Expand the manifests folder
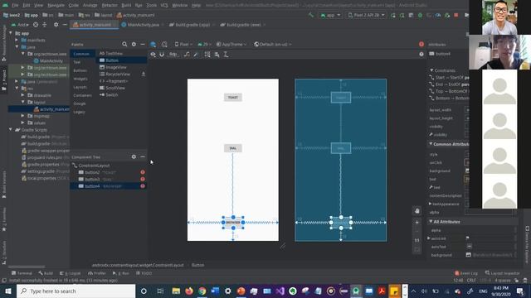Screen dimensions: 531x298 pyautogui.click(x=17, y=41)
